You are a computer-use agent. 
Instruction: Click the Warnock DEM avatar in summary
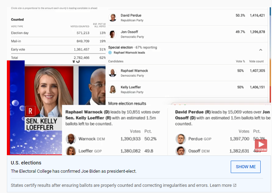tap(71, 139)
